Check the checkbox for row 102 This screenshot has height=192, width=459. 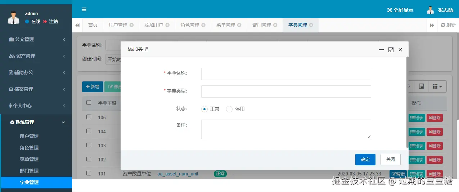(x=89, y=159)
